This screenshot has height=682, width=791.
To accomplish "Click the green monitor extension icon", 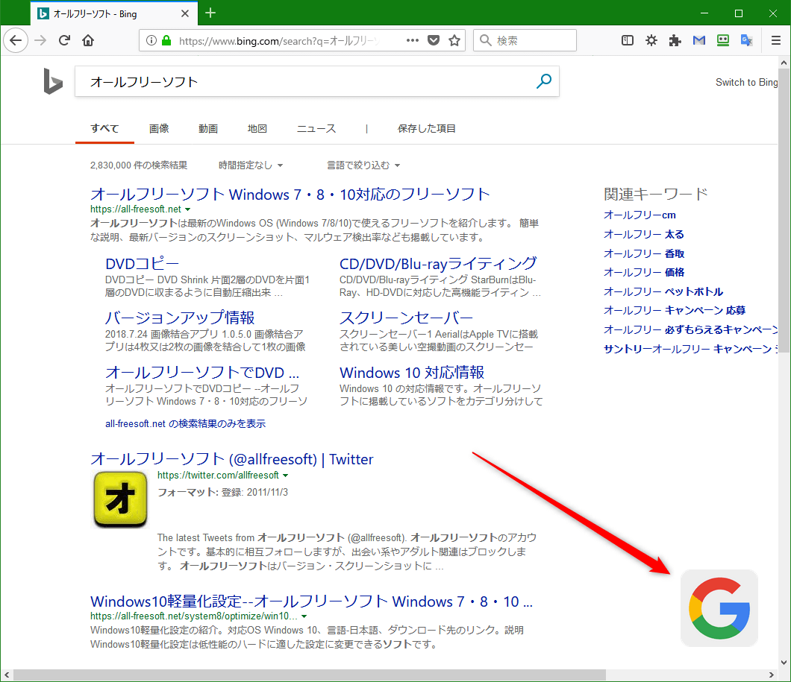I will [x=723, y=40].
